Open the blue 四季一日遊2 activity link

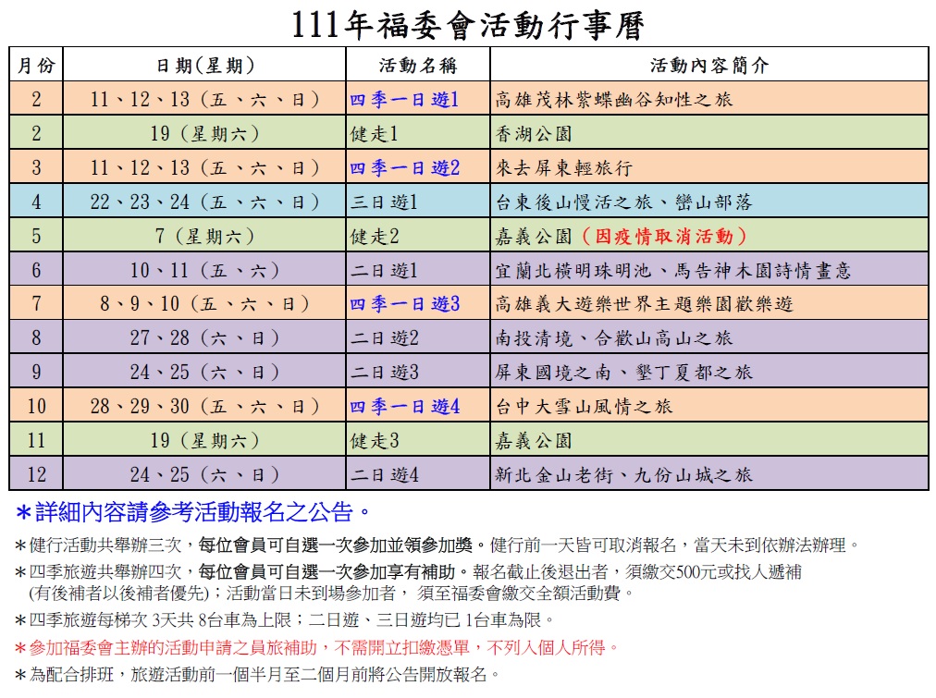(404, 168)
